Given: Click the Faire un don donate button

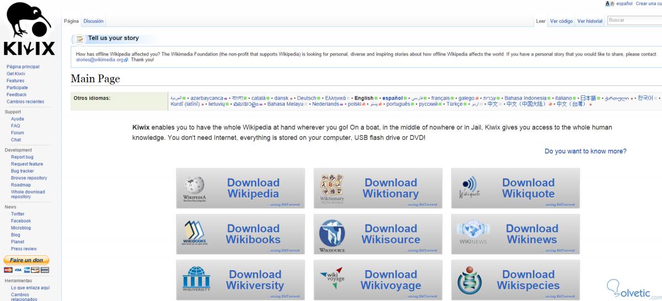Looking at the screenshot, I should click(26, 260).
